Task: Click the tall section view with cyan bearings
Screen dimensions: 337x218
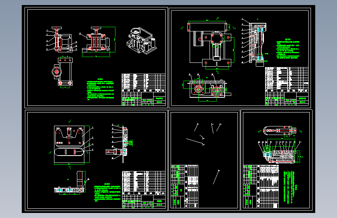Action: [255, 43]
